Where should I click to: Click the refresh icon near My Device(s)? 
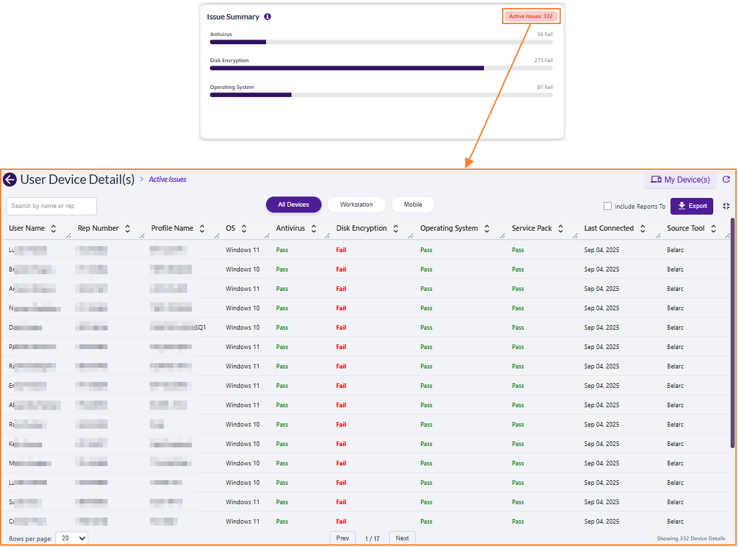pos(726,179)
